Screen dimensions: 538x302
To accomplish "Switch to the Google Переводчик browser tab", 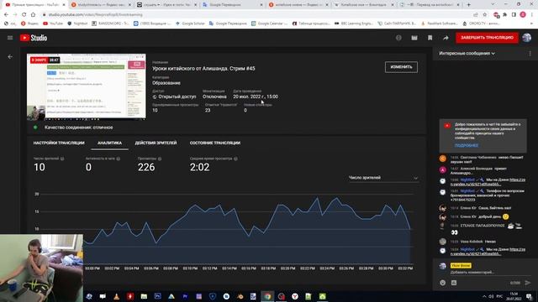I will [232, 5].
